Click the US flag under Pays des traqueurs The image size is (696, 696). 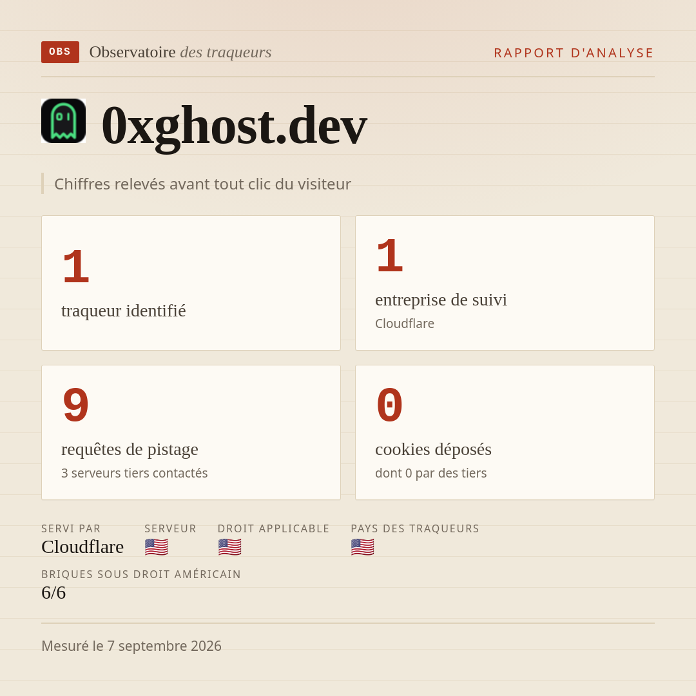tap(362, 547)
